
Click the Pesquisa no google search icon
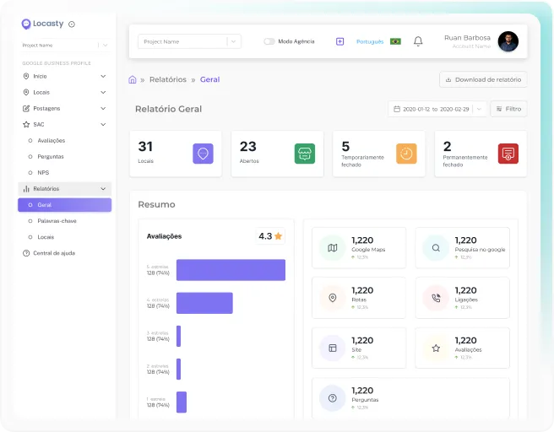coord(436,248)
